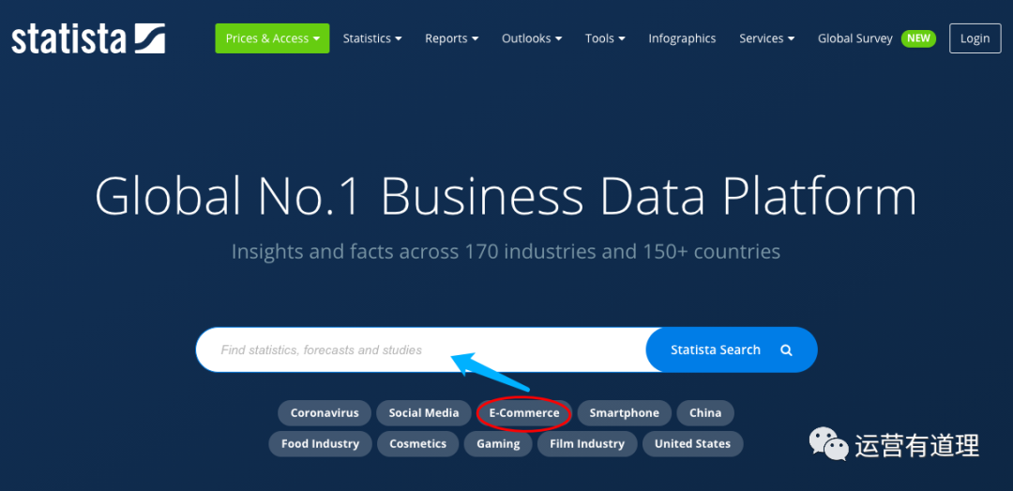Click the Login button
The image size is (1013, 491).
click(975, 38)
